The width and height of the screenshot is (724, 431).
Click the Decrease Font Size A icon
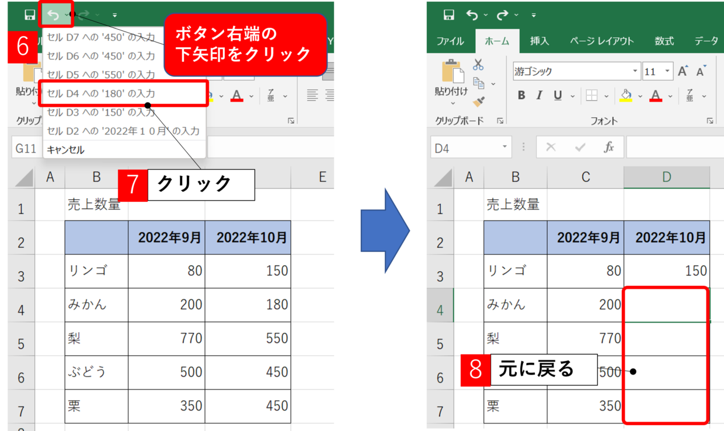(x=701, y=71)
